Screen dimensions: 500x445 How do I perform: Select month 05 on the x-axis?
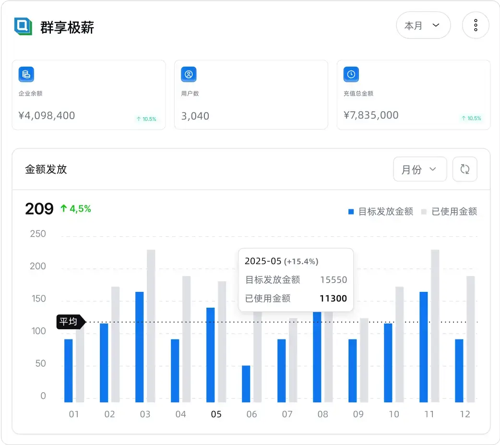[x=216, y=414]
